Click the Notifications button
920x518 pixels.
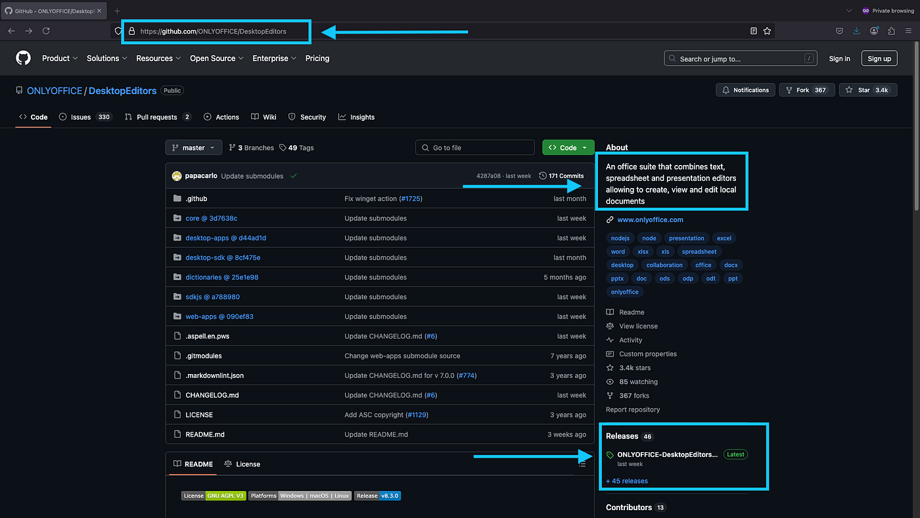(x=745, y=90)
